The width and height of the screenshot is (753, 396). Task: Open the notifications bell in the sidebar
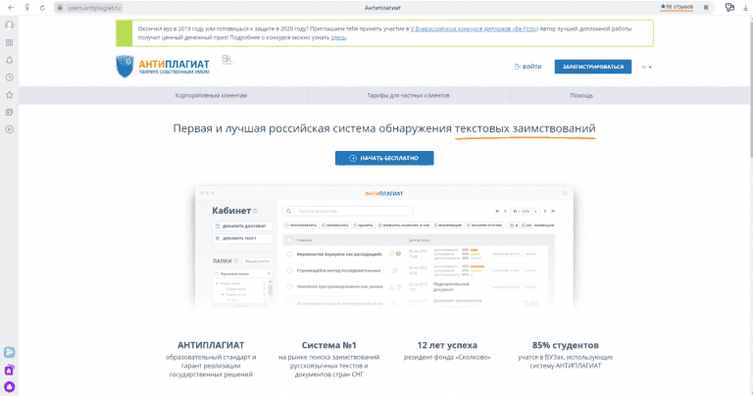(x=9, y=60)
